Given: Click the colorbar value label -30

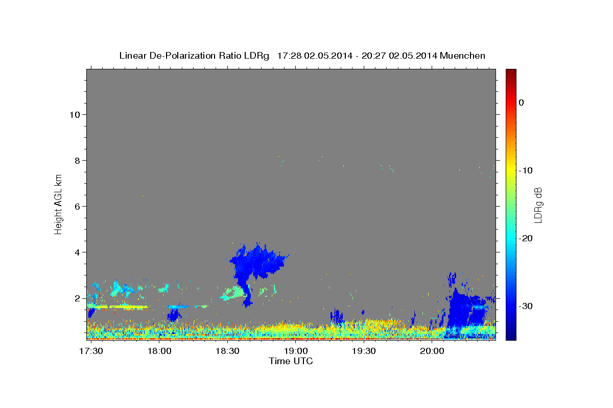Looking at the screenshot, I should 526,306.
